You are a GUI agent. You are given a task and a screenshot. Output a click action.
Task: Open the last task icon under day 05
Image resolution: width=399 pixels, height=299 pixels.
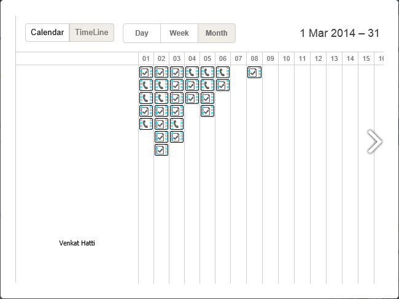click(207, 111)
